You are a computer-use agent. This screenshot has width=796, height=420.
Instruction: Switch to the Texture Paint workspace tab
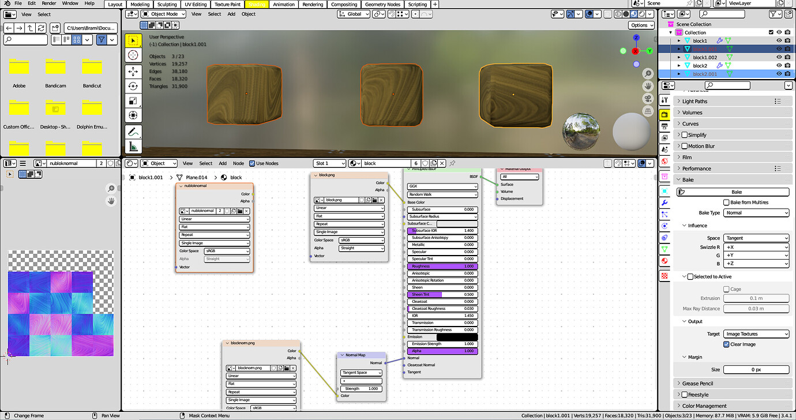pyautogui.click(x=227, y=4)
